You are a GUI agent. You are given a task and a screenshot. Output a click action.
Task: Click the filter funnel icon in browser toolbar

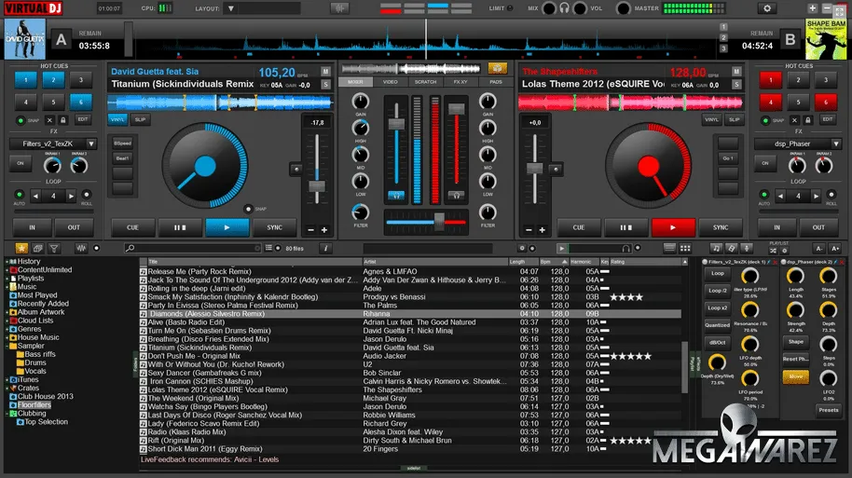pos(54,248)
